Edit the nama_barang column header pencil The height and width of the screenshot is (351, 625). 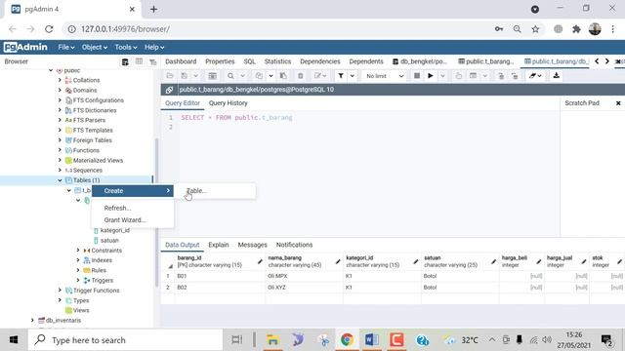[x=338, y=261]
